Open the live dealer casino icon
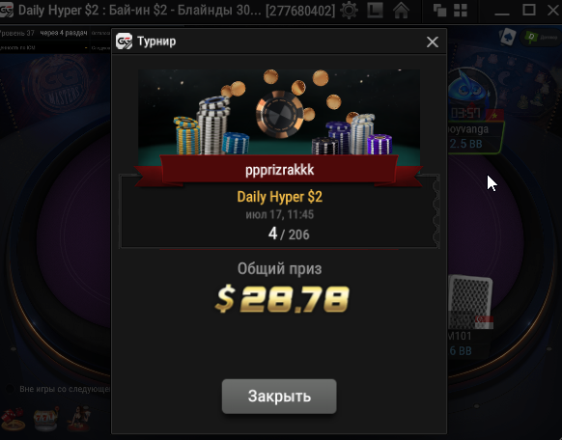The width and height of the screenshot is (562, 440). click(x=79, y=418)
